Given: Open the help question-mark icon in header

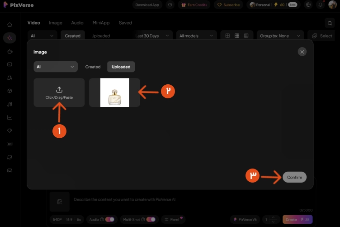Looking at the screenshot, I should point(170,5).
